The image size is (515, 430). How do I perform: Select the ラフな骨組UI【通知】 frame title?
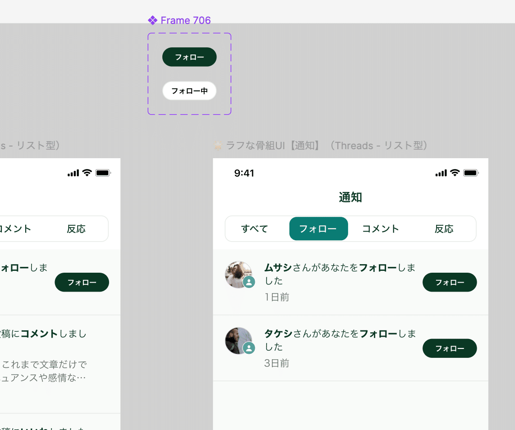pos(326,146)
